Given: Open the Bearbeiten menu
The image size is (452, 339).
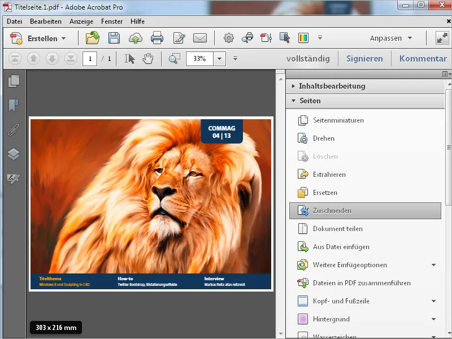Looking at the screenshot, I should (x=46, y=21).
